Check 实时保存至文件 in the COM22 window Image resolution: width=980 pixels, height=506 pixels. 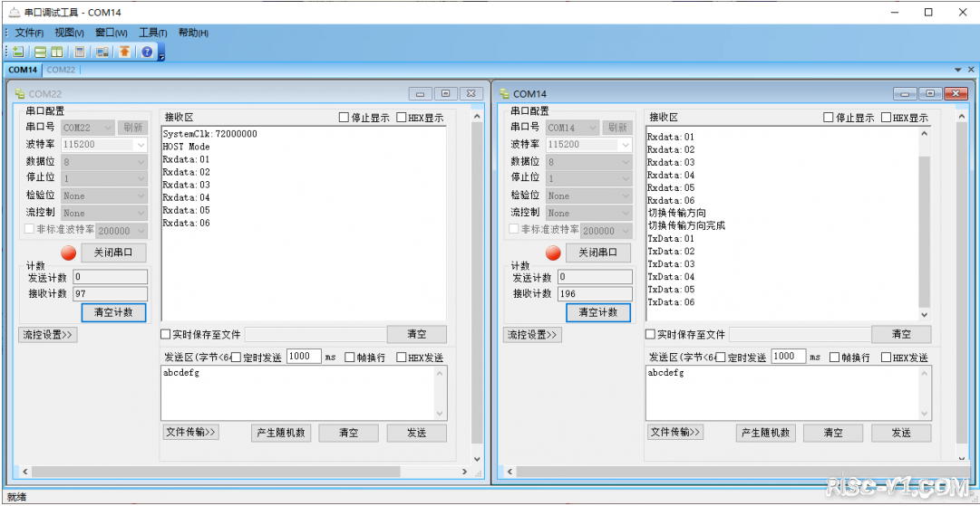coord(166,334)
